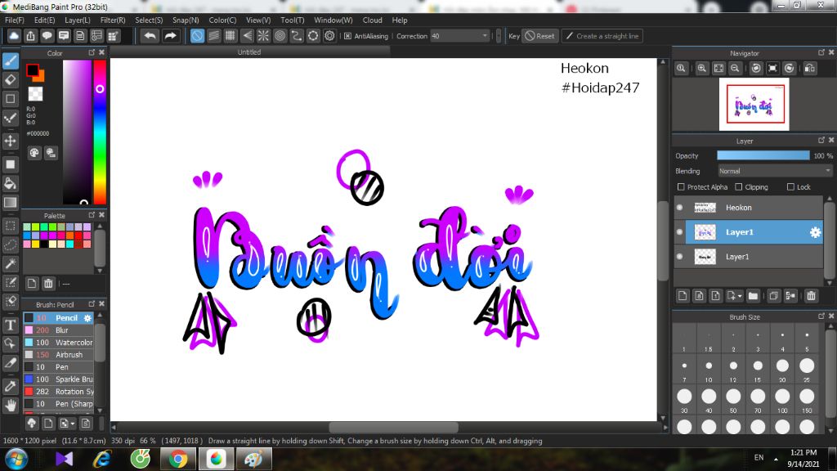Flip the canvas view in Navigator
837x471 pixels.
point(810,69)
